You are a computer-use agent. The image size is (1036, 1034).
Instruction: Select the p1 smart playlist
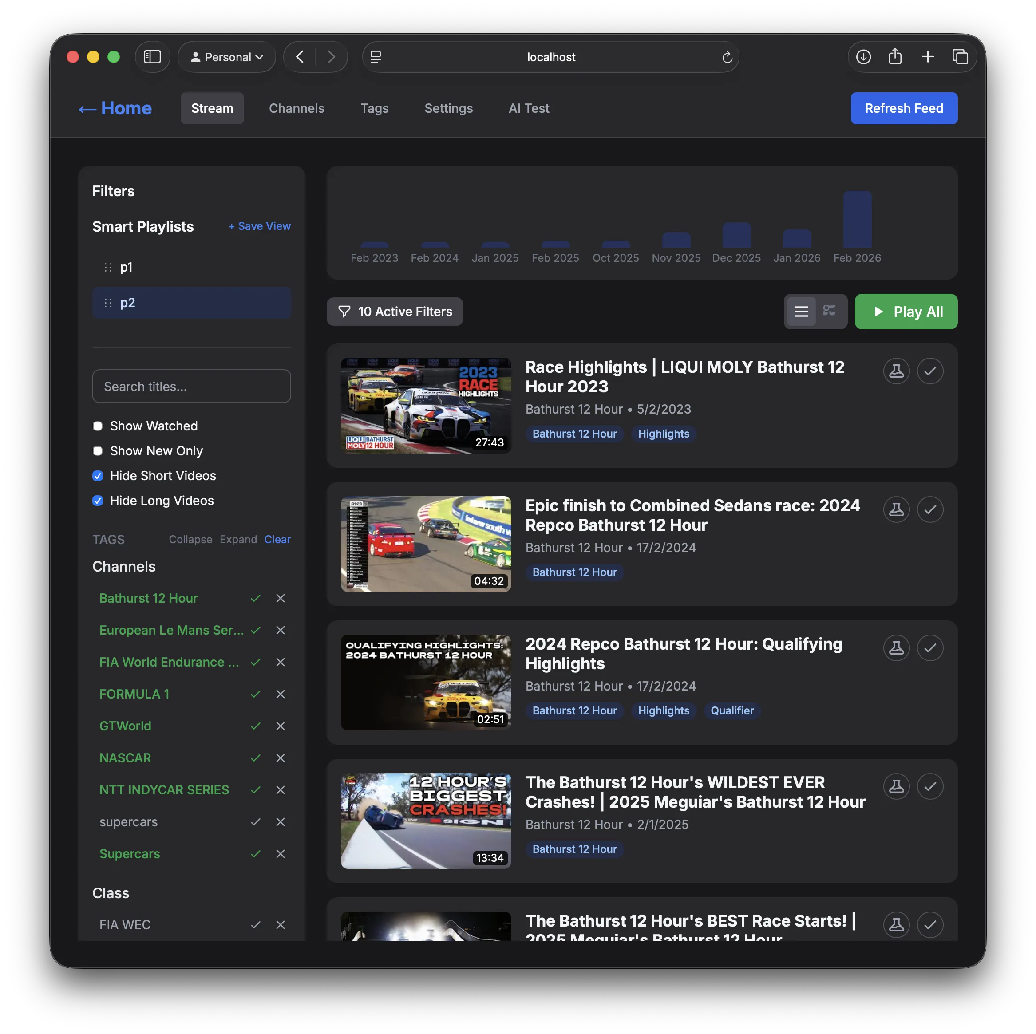191,267
